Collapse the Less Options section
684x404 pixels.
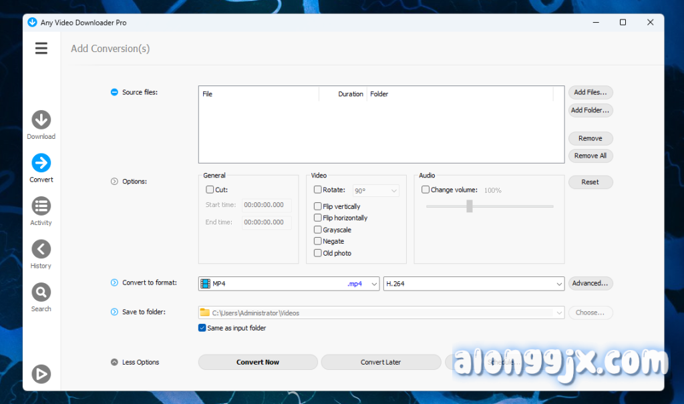(x=135, y=362)
